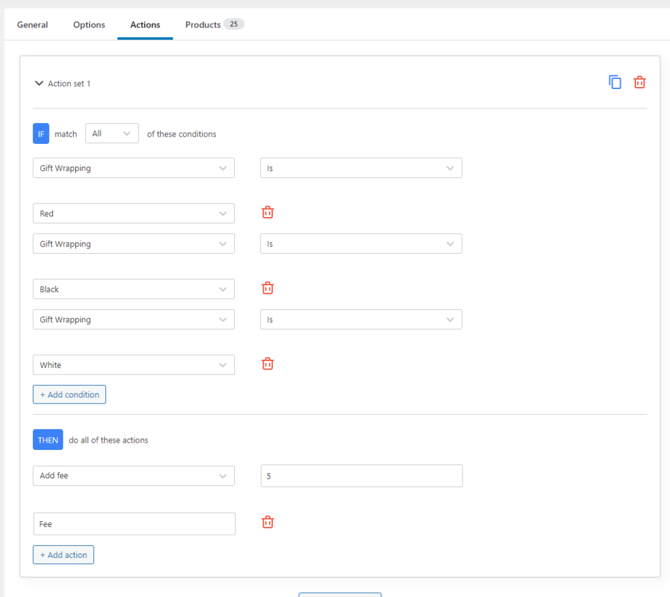Click the fee amount field containing 5
Screen dimensions: 670x597
click(x=361, y=476)
